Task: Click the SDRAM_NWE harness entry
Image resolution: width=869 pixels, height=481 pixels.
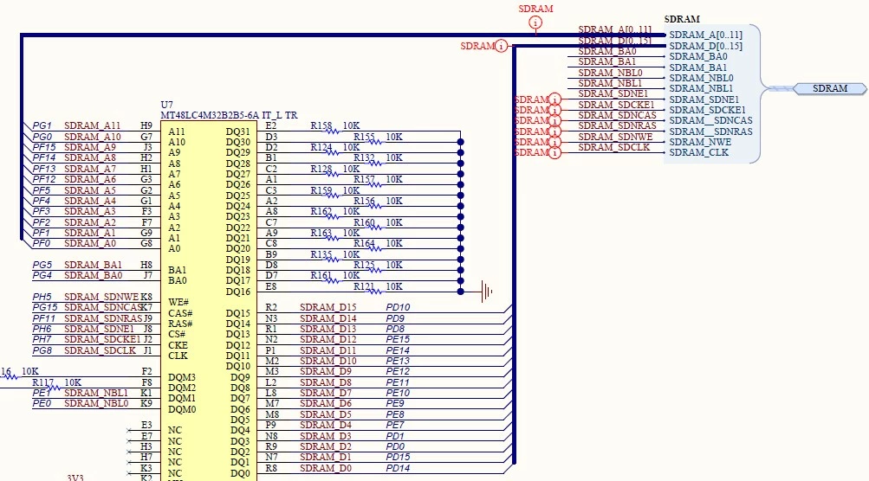Action: pyautogui.click(x=700, y=142)
